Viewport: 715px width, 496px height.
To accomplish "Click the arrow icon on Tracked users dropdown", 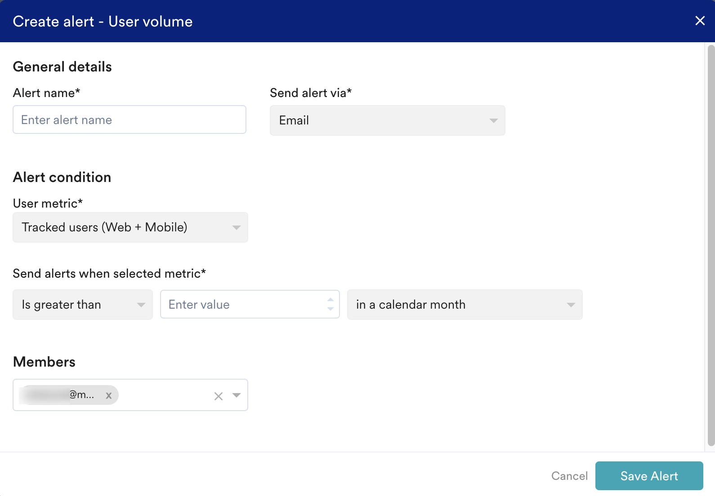I will (x=237, y=228).
